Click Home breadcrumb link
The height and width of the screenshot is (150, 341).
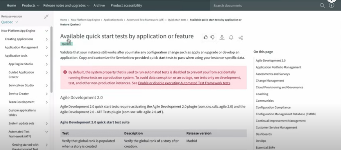(64, 20)
